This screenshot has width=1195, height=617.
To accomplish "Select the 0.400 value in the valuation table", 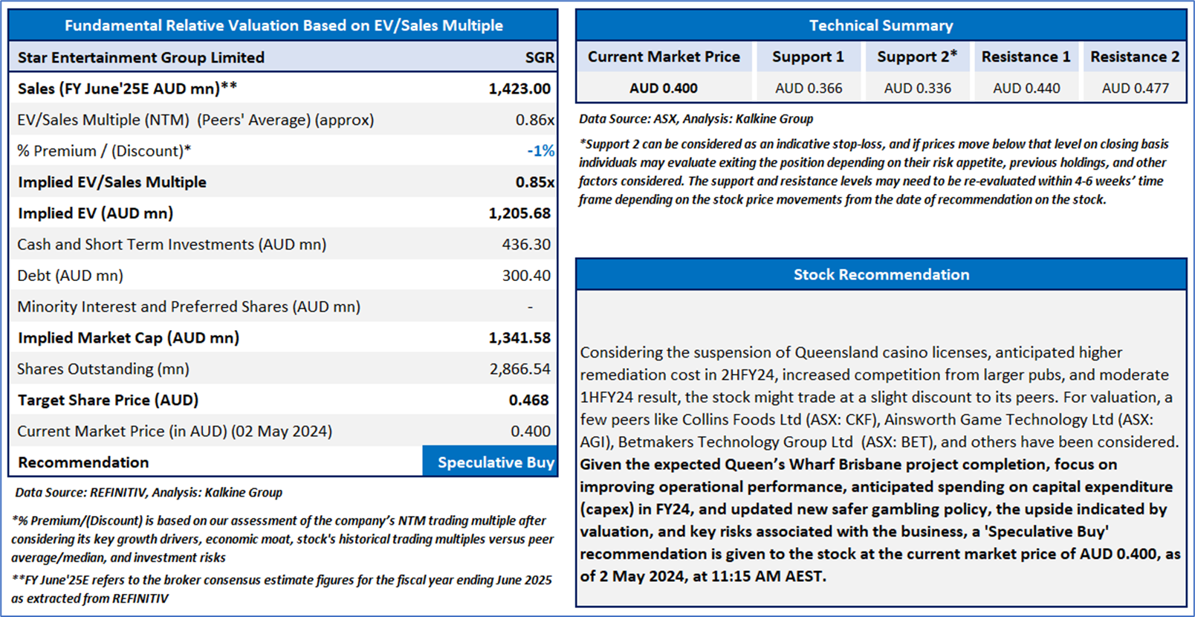I will coord(531,431).
